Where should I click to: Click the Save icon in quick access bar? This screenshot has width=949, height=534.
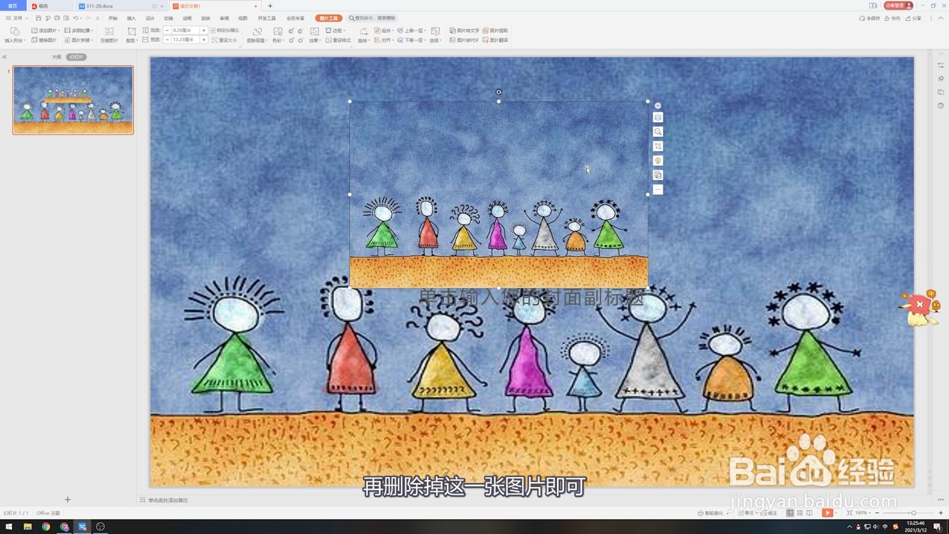39,18
